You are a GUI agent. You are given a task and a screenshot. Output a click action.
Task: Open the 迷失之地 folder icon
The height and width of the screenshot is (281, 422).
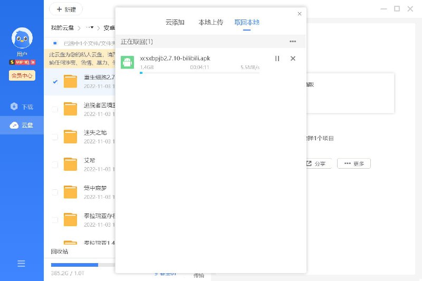pyautogui.click(x=71, y=137)
